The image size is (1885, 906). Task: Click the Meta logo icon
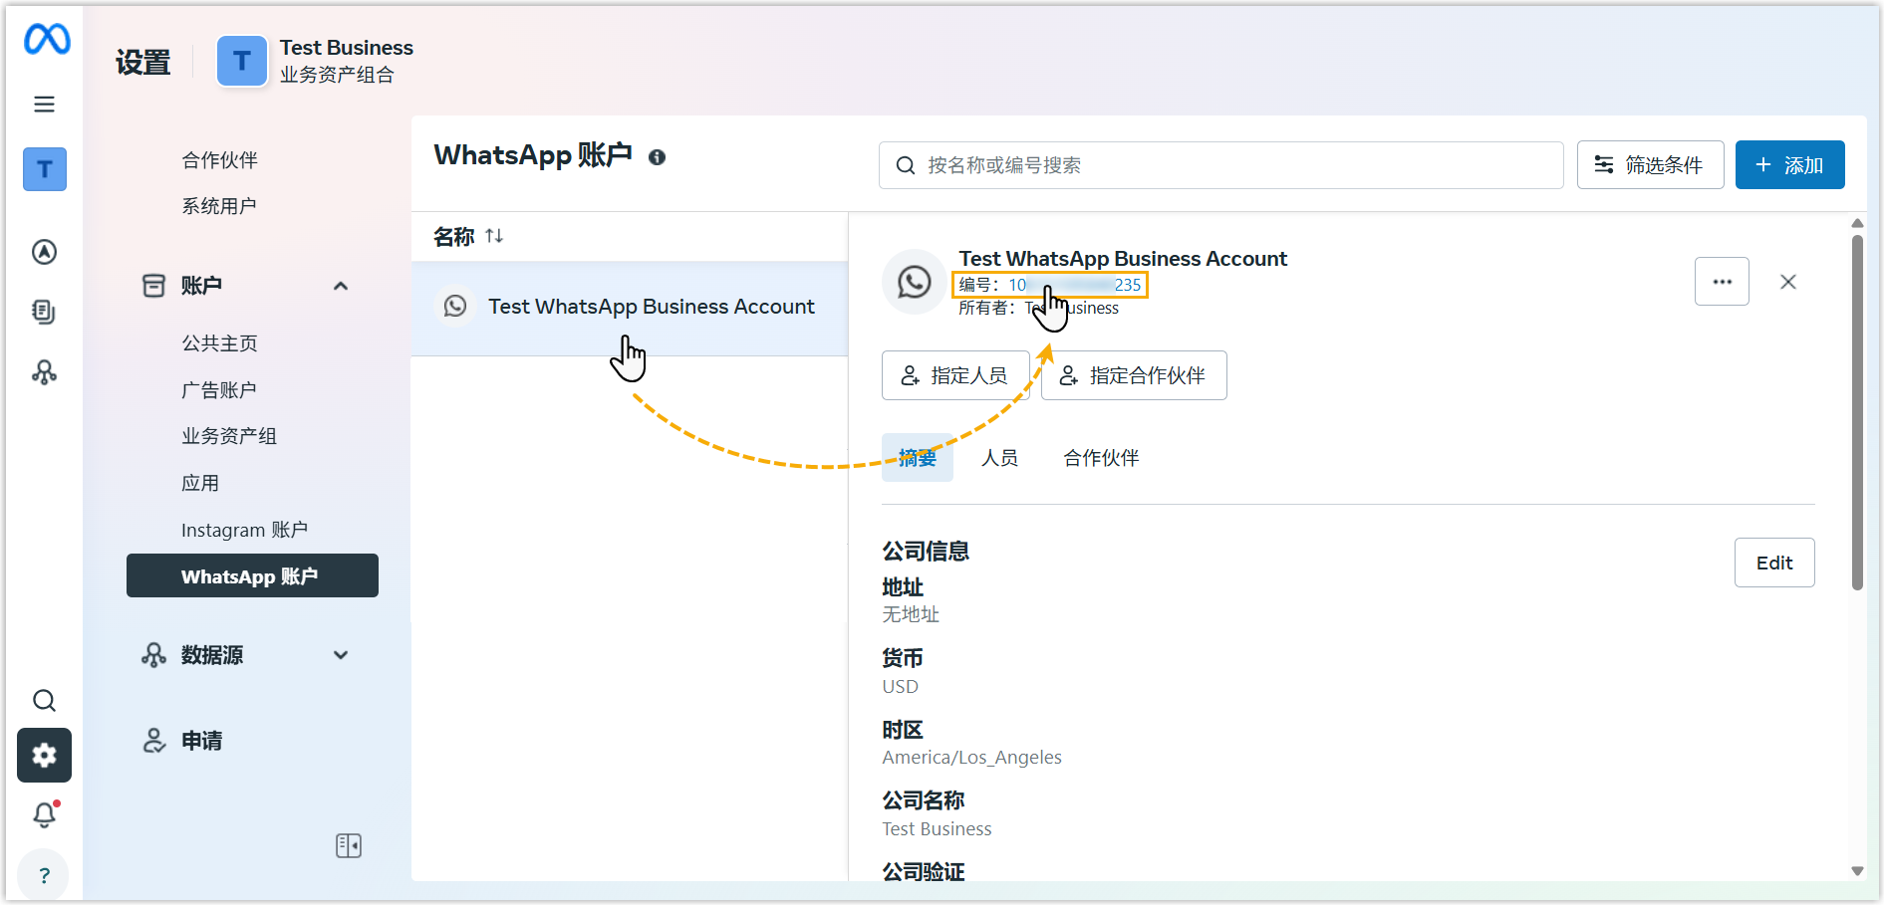[47, 40]
